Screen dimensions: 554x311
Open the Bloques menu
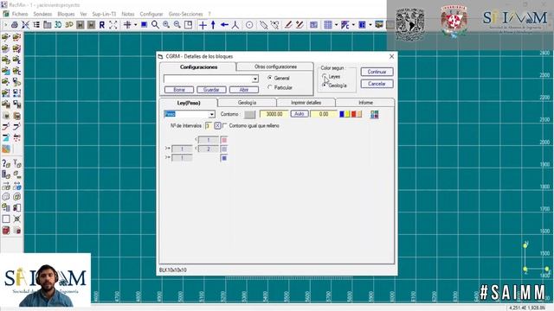pyautogui.click(x=66, y=14)
